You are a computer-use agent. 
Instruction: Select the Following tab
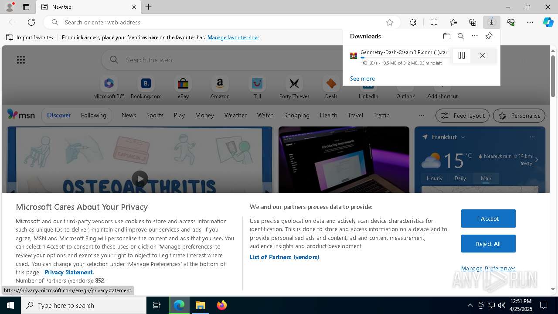pyautogui.click(x=93, y=115)
